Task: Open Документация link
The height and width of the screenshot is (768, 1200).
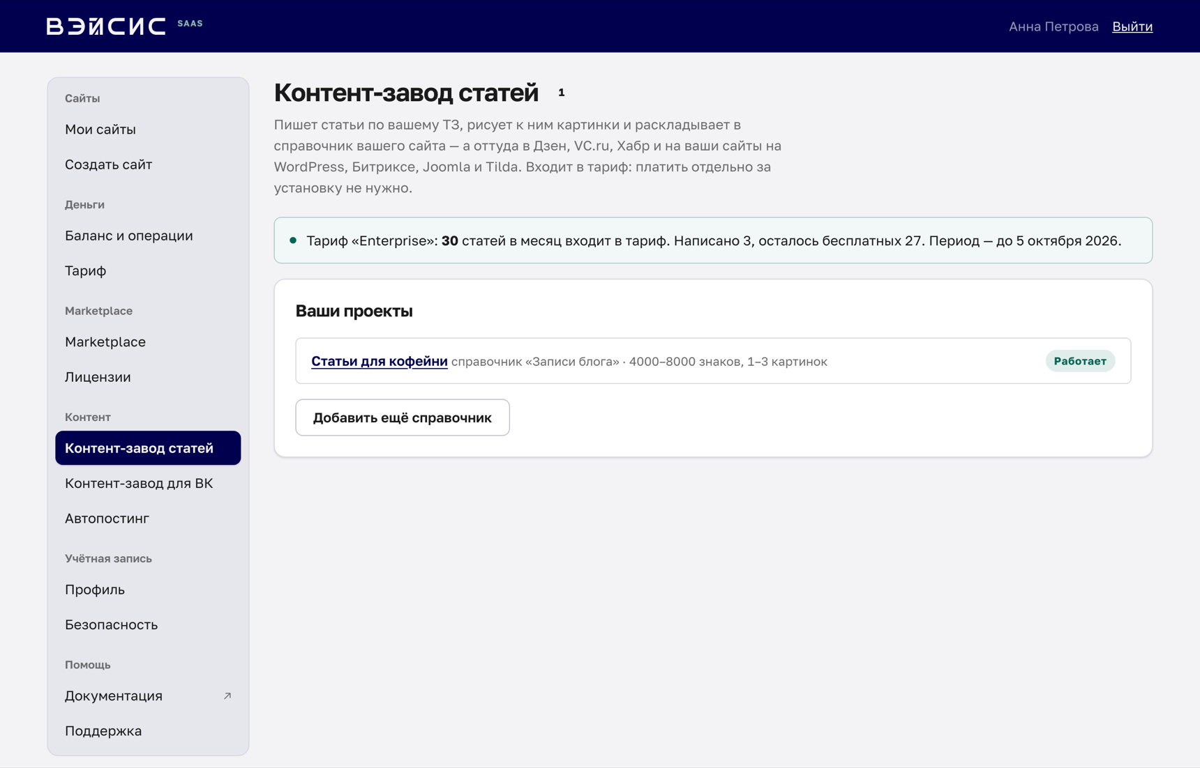Action: pos(148,696)
